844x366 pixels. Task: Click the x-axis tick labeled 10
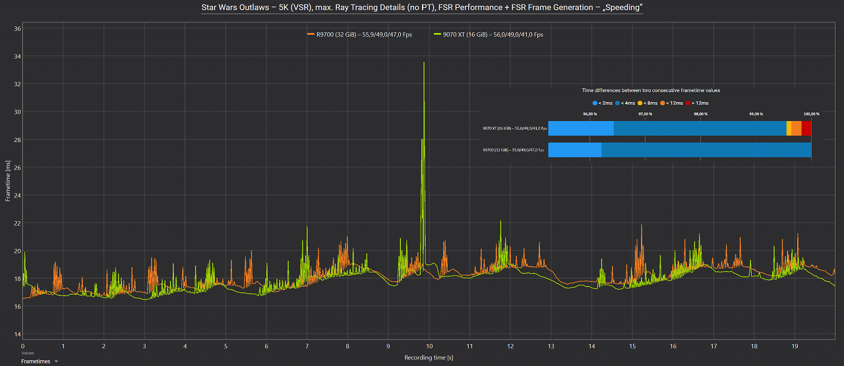point(429,346)
